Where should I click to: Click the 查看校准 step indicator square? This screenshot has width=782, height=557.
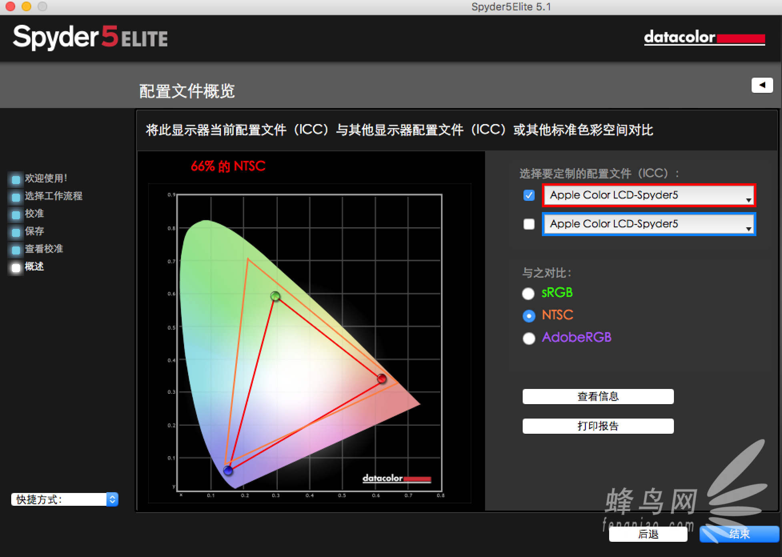[16, 250]
